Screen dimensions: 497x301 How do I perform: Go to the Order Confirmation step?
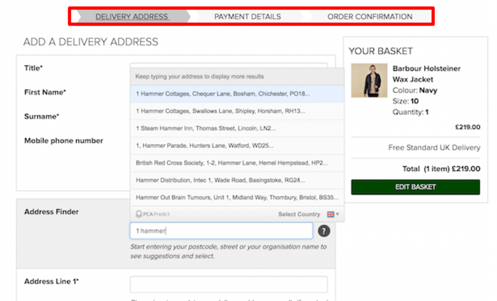point(370,17)
